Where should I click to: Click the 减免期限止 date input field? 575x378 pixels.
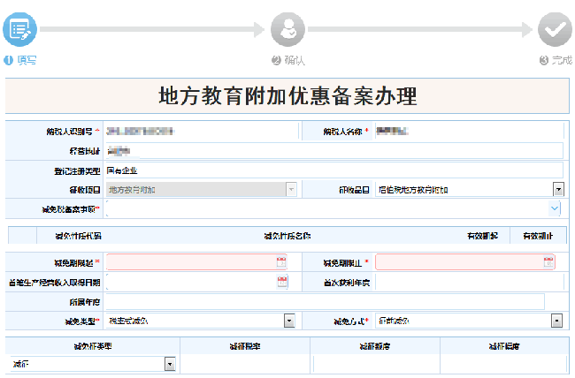tap(460, 262)
